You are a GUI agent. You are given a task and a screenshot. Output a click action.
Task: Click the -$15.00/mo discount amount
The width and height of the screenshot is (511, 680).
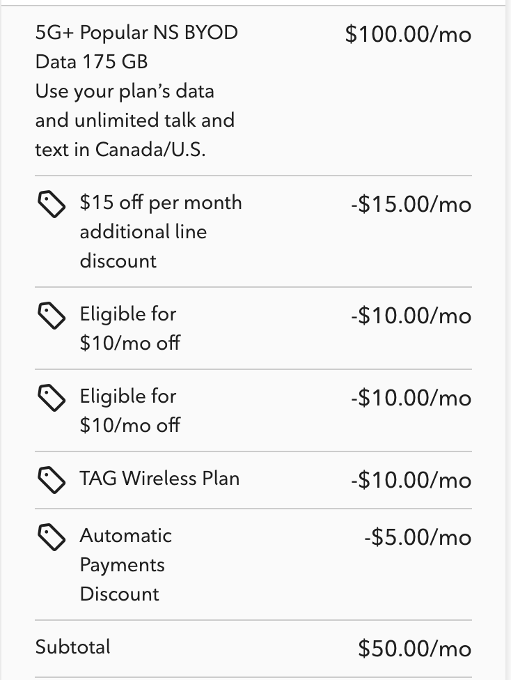tap(411, 205)
